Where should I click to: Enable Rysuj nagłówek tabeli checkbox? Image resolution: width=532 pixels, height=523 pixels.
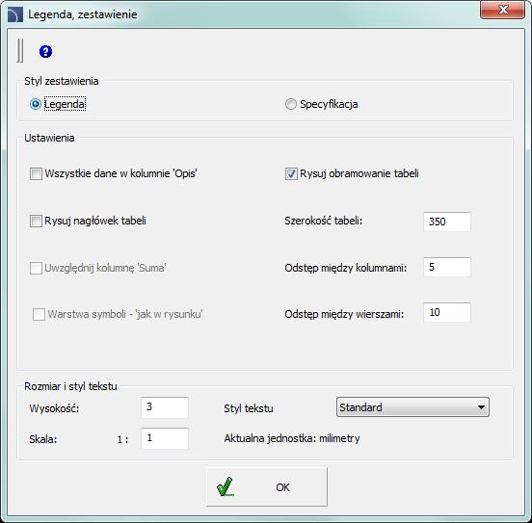[36, 222]
